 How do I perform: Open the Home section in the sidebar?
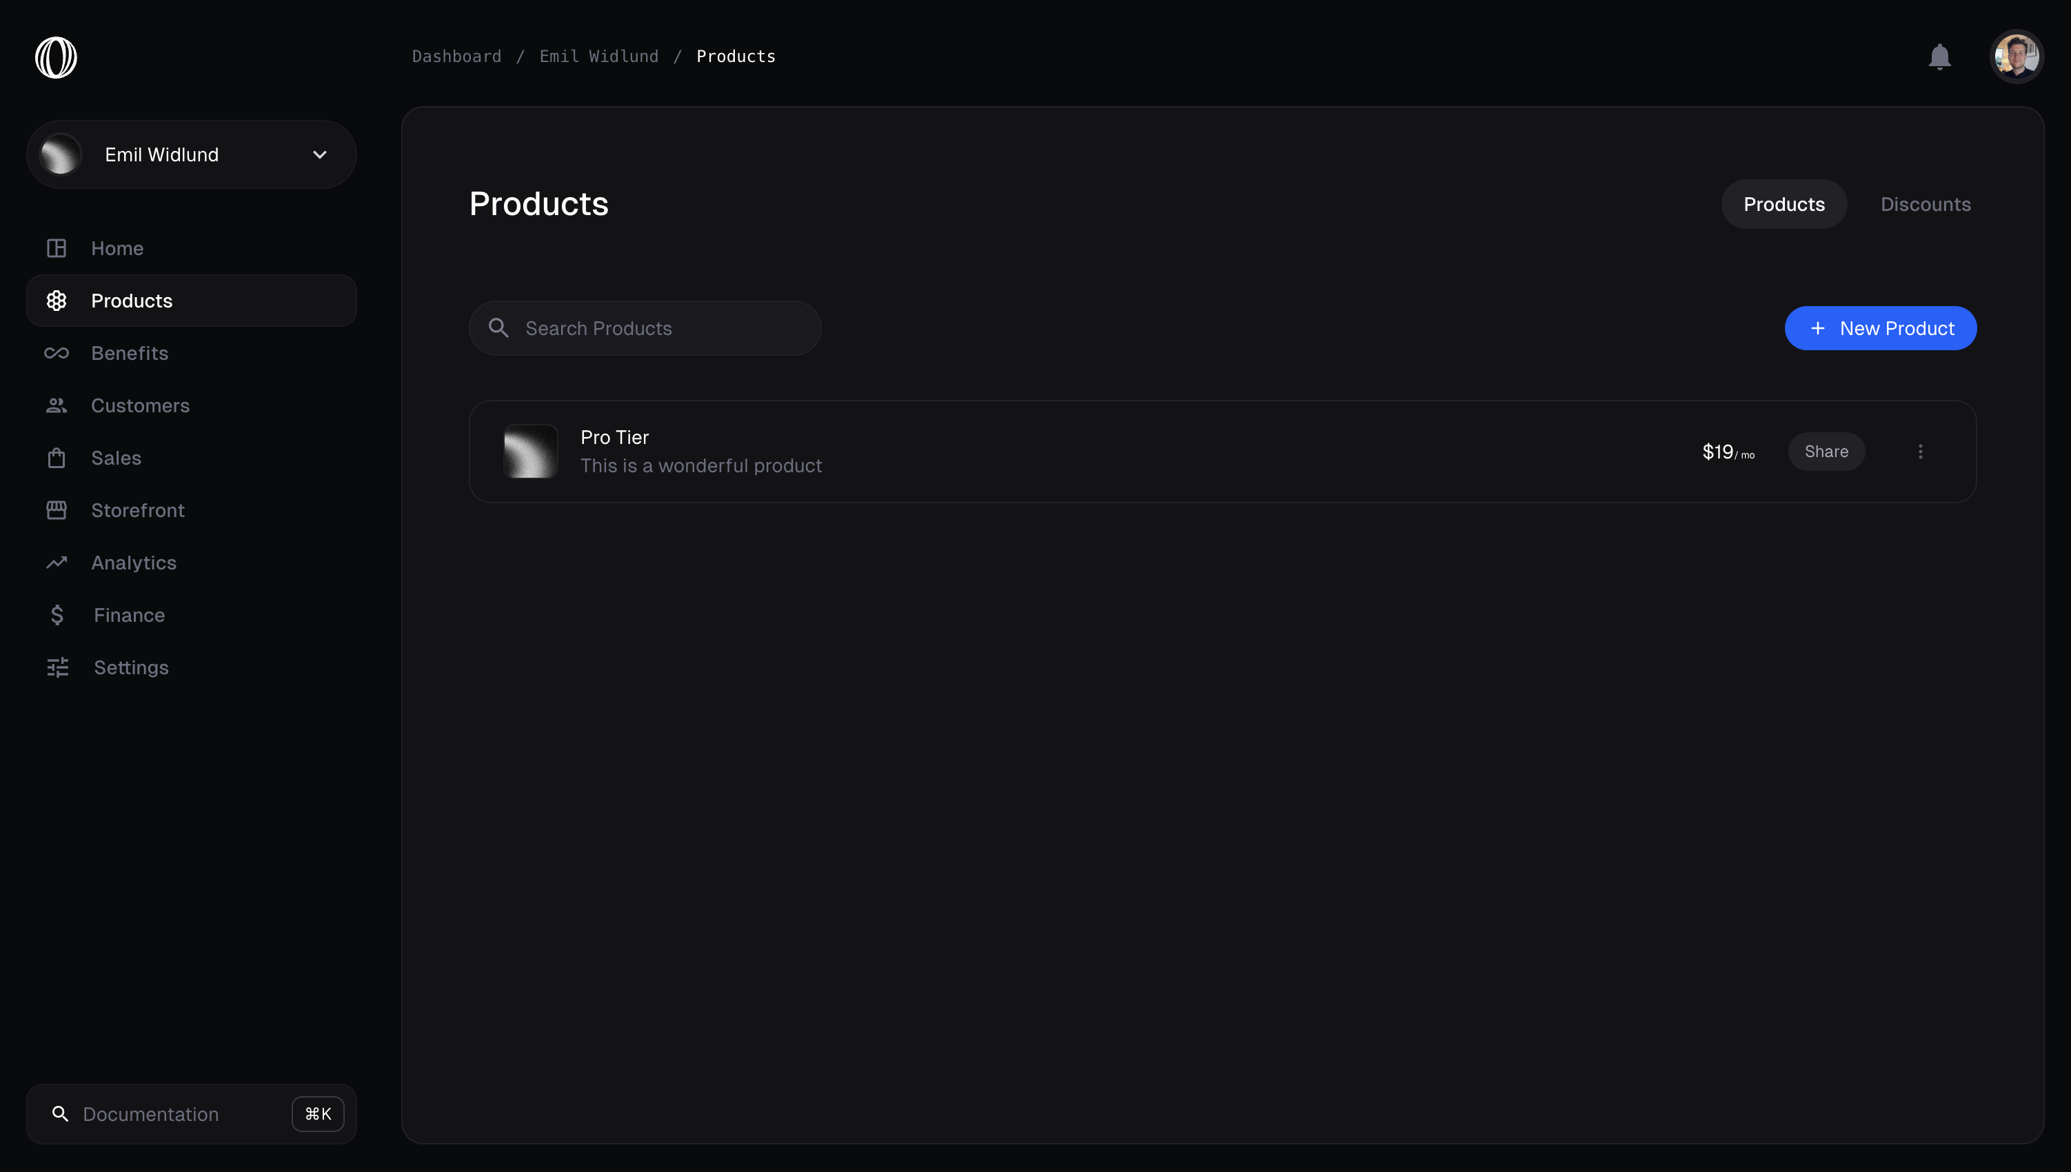click(x=117, y=248)
